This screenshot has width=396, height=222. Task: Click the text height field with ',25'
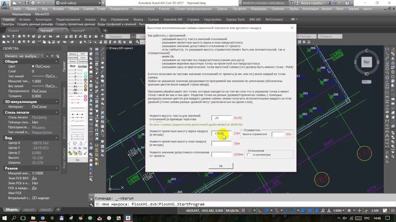pyautogui.click(x=222, y=118)
